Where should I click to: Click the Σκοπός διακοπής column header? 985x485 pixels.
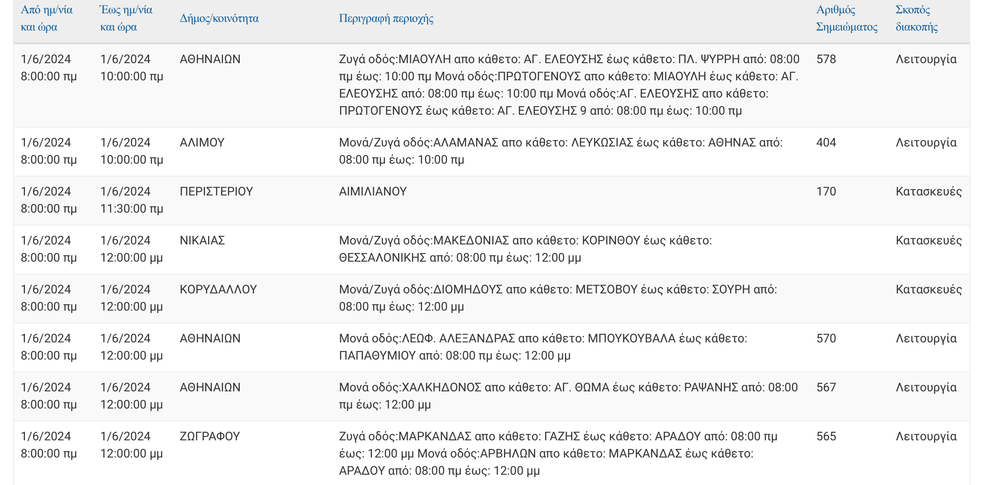[x=916, y=18]
